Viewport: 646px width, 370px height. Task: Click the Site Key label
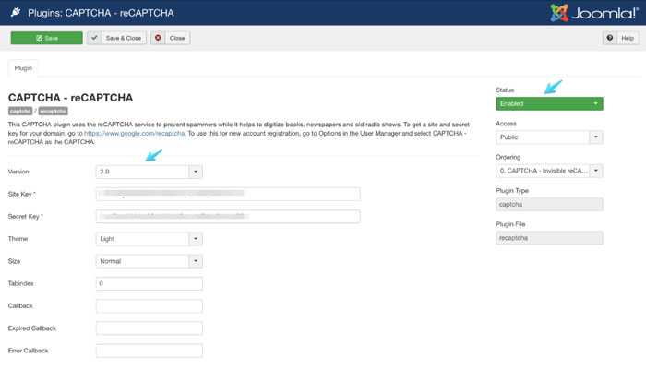22,194
